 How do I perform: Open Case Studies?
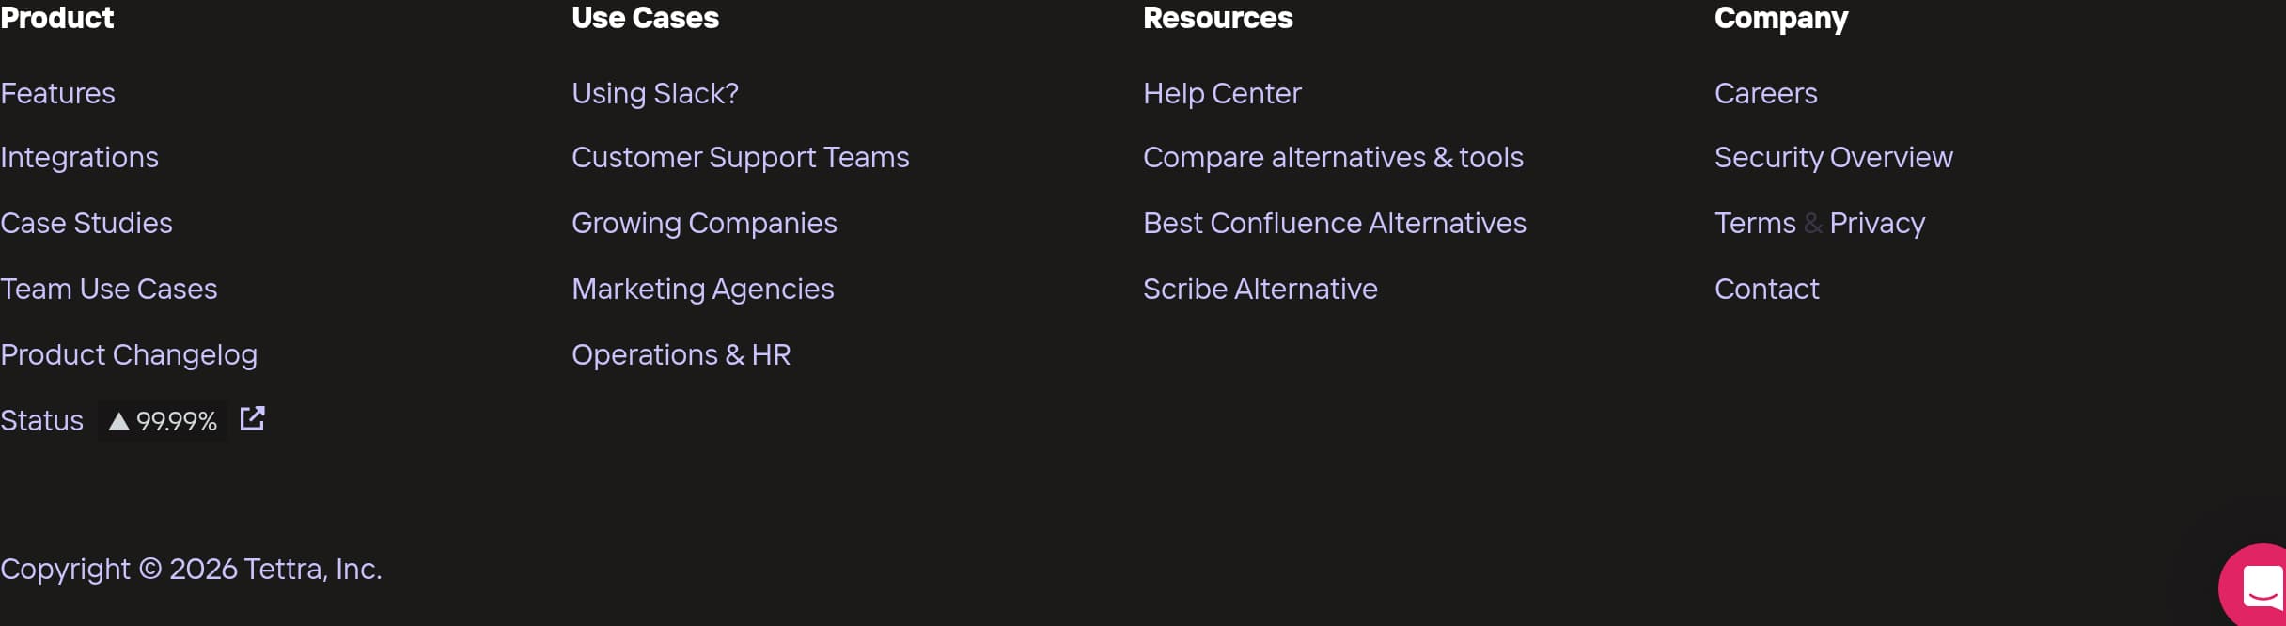(x=86, y=223)
